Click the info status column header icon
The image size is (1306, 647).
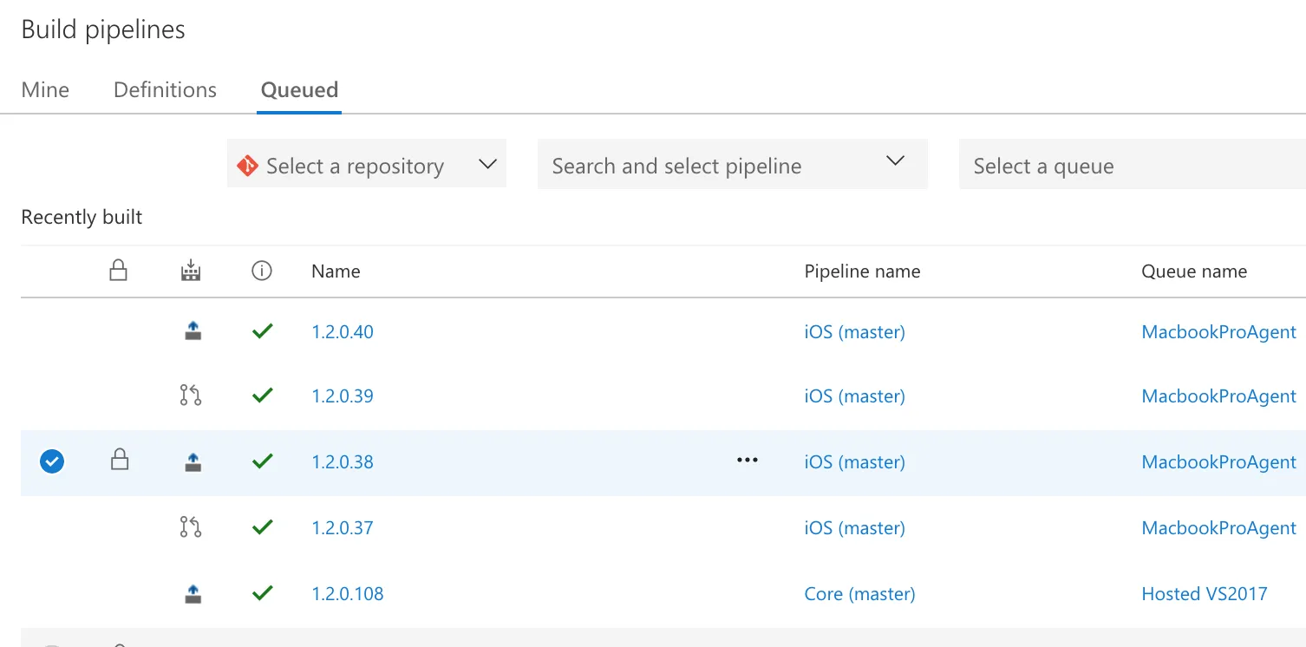262,271
